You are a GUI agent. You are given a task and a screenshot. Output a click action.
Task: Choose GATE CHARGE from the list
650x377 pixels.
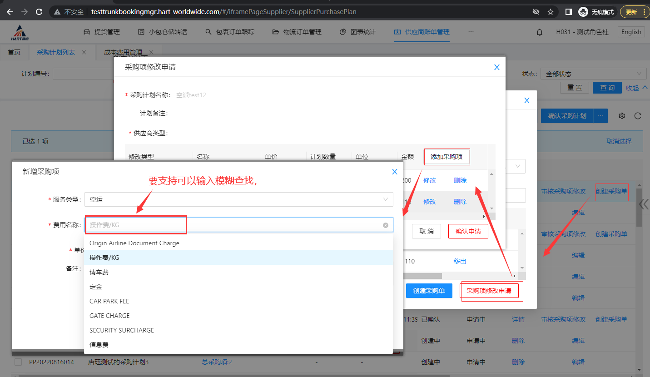(x=109, y=316)
